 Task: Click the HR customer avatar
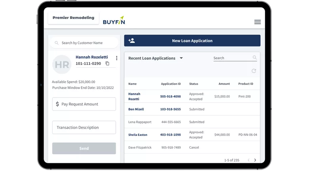coord(62,65)
